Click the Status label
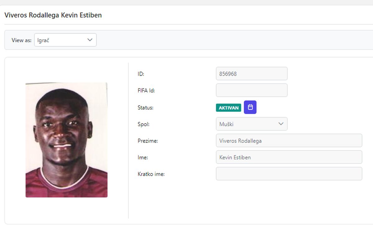Viewport: 373px width, 227px height. [145, 108]
